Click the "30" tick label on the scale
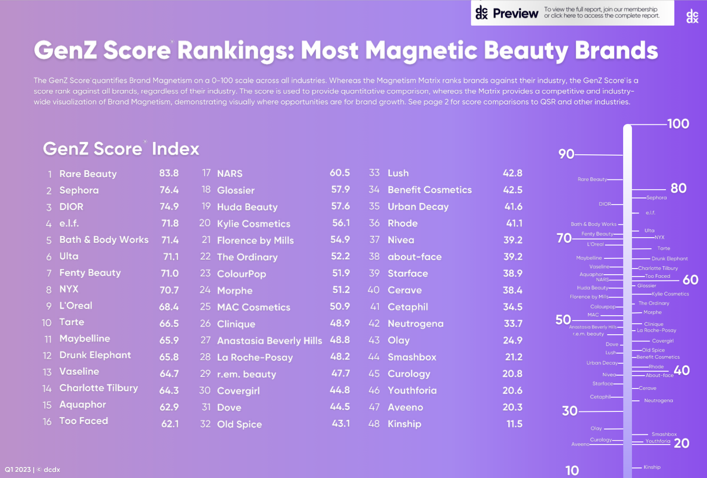 [x=570, y=411]
